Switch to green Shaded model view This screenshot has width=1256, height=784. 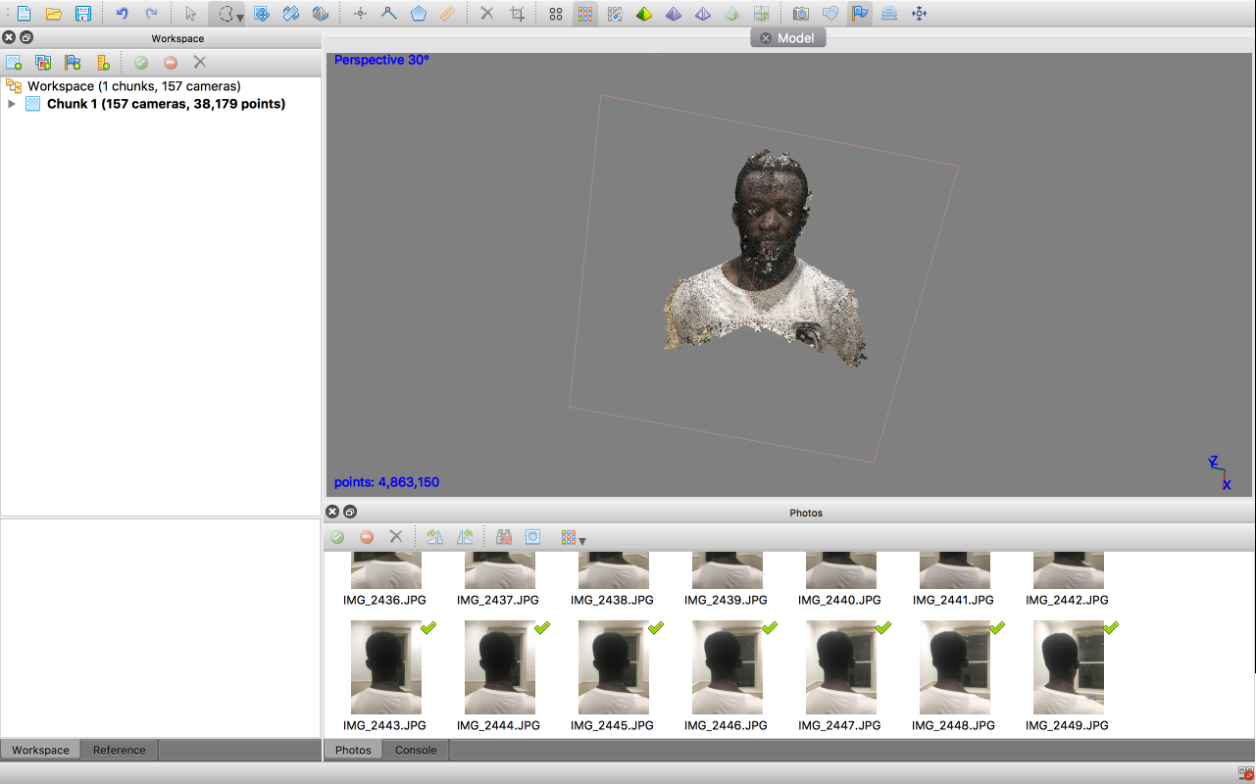tap(644, 14)
